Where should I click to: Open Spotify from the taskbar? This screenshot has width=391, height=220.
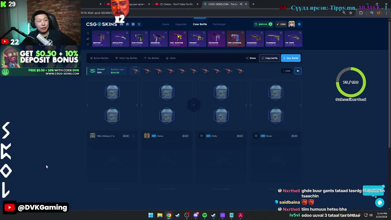(x=205, y=215)
